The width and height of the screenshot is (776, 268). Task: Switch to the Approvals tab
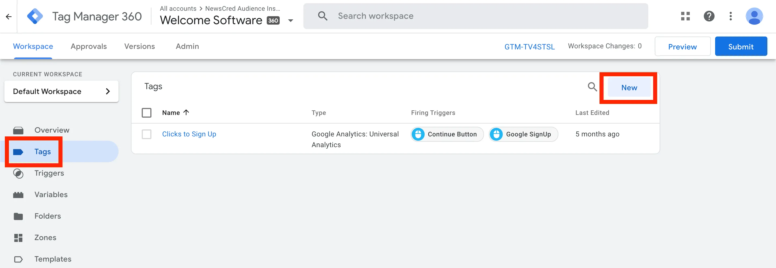(89, 46)
